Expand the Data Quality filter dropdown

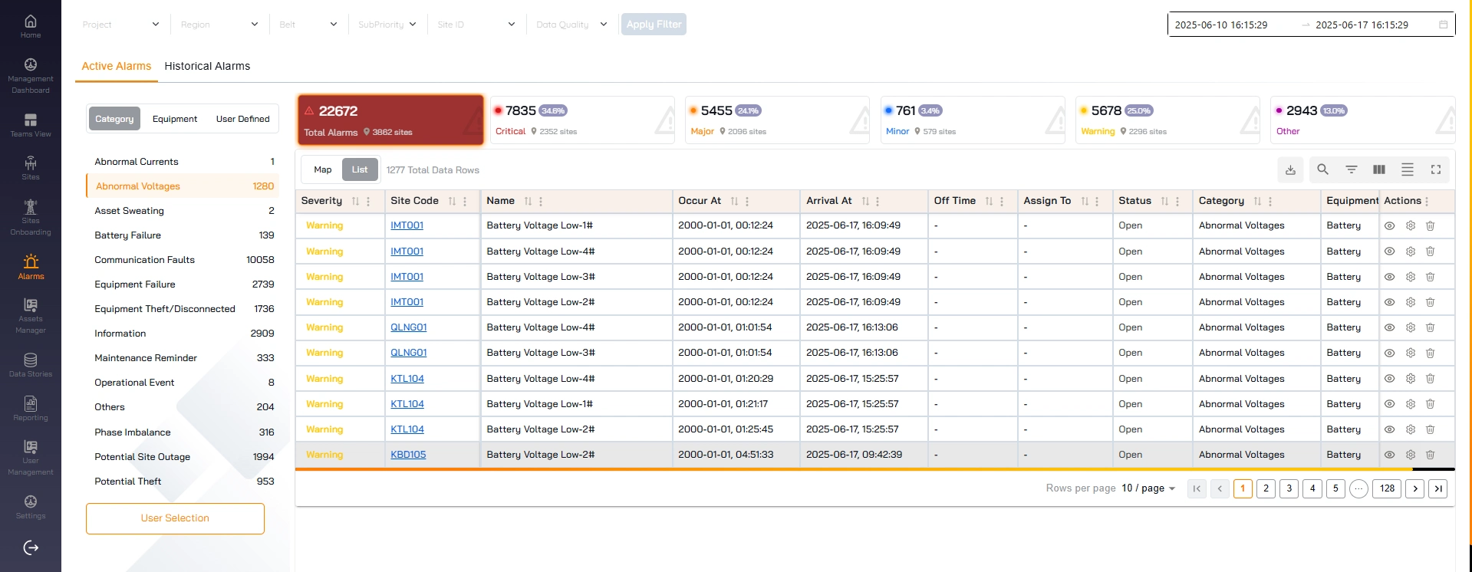click(572, 25)
